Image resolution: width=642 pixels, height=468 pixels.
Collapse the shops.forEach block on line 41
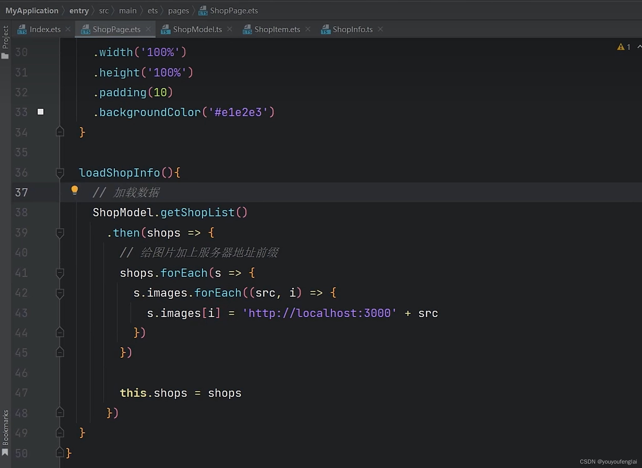pyautogui.click(x=60, y=273)
